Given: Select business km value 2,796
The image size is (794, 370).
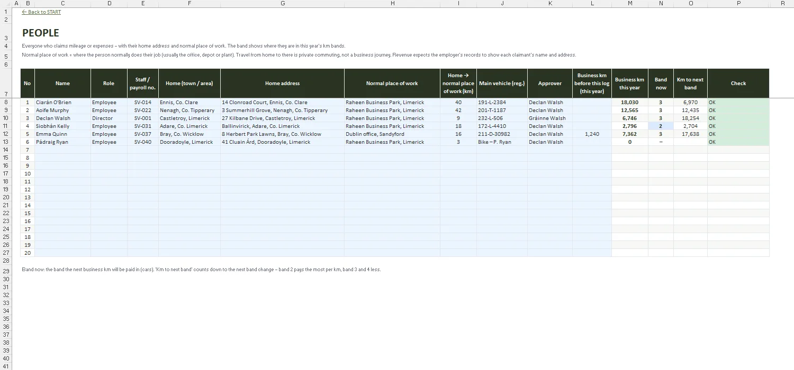Looking at the screenshot, I should point(629,126).
